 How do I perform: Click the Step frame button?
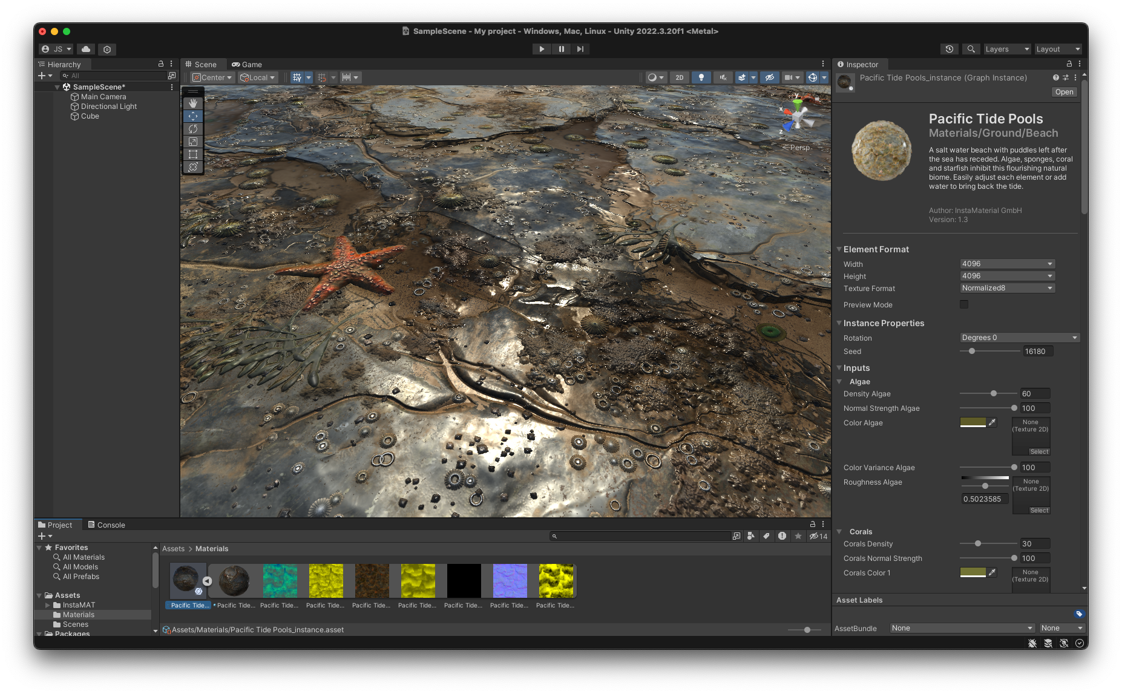click(x=580, y=49)
